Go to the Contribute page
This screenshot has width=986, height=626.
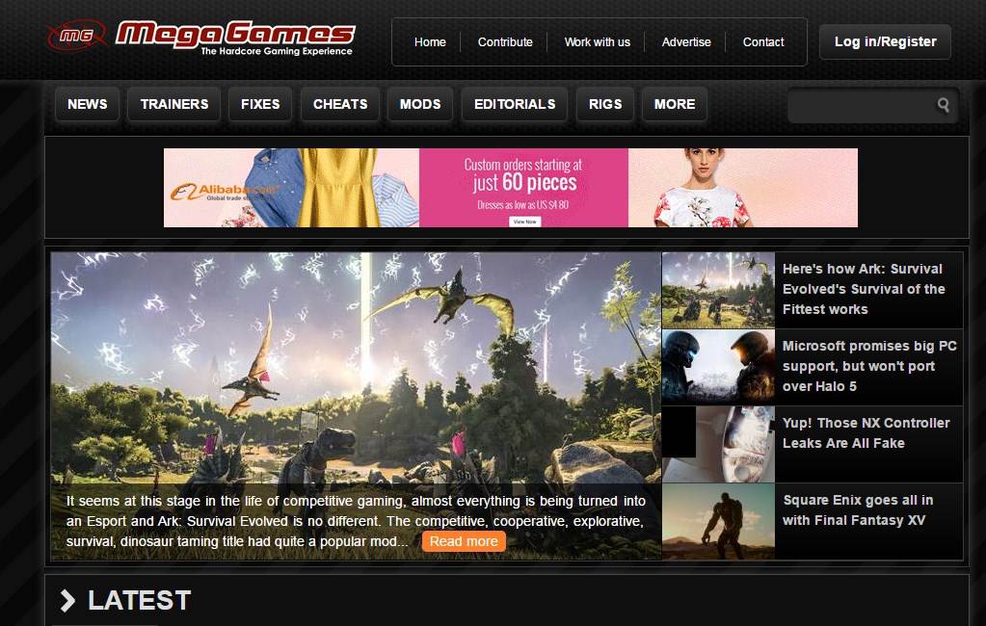(505, 42)
